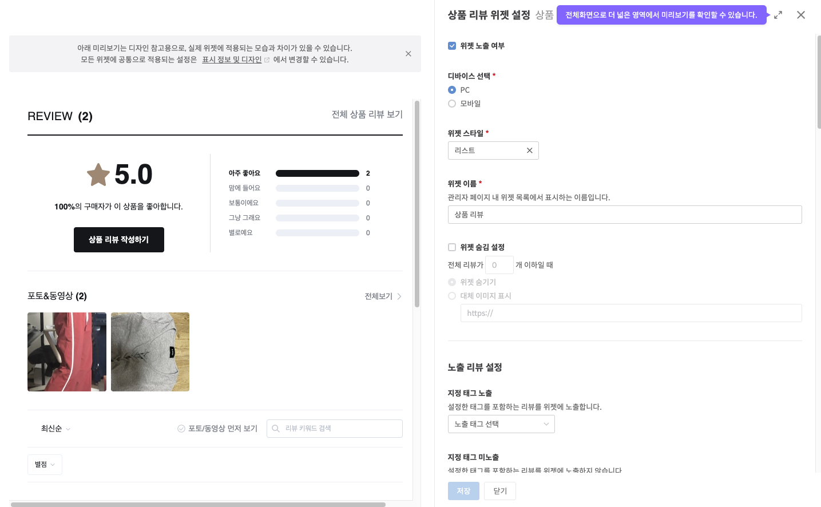Click the external link icon beside 표시 정보 및 디자인
821x507 pixels.
click(x=267, y=60)
